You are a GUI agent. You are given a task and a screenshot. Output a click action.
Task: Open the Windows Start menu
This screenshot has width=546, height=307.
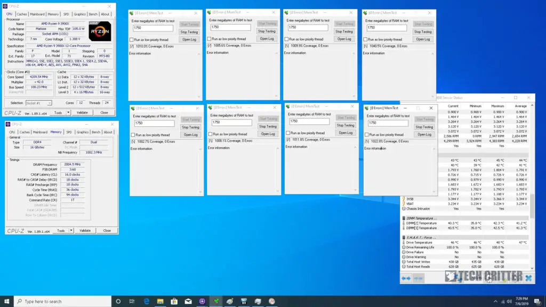[x=6, y=301]
